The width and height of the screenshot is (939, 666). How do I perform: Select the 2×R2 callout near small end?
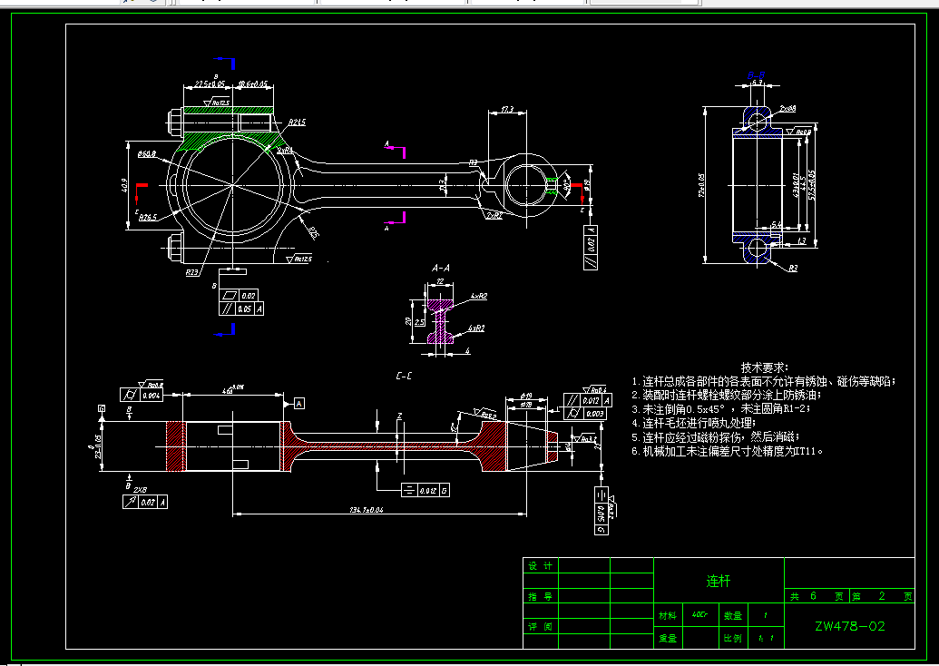494,216
